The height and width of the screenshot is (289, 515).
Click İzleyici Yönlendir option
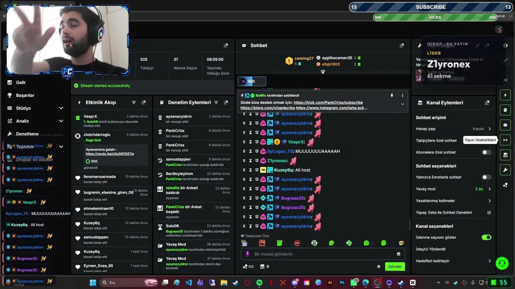(x=431, y=249)
